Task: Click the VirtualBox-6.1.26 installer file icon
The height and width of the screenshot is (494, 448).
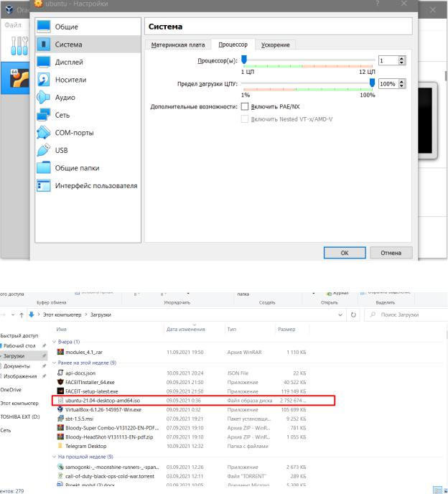Action: [60, 409]
